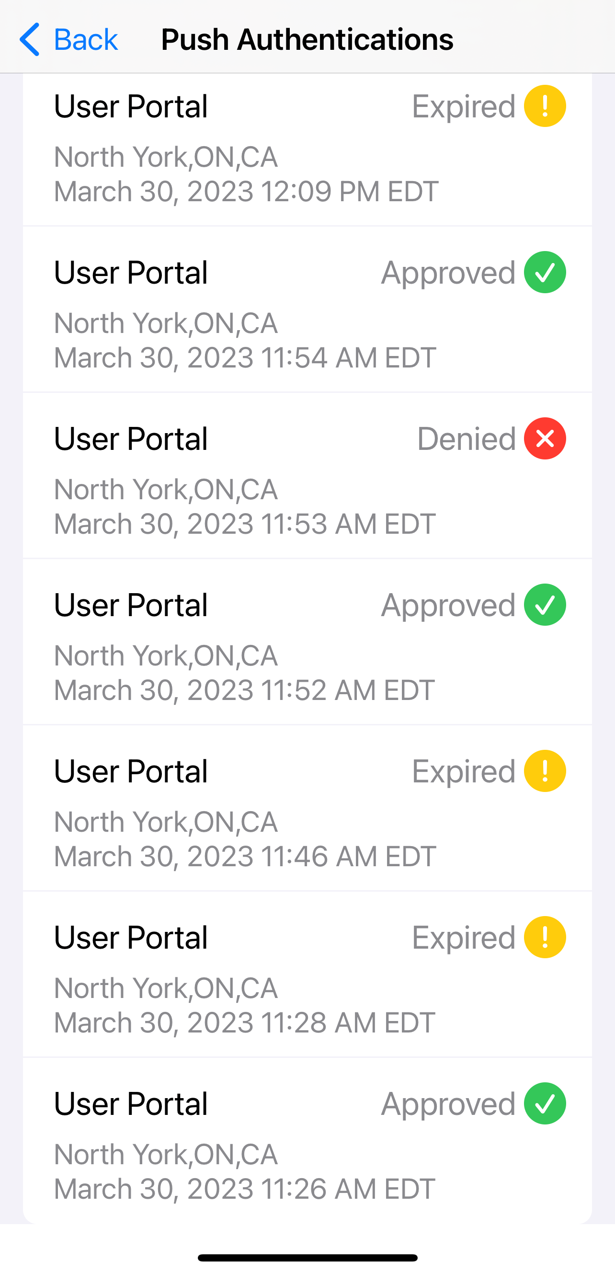
Task: Tap the iOS home indicator bar
Action: pos(307,1258)
